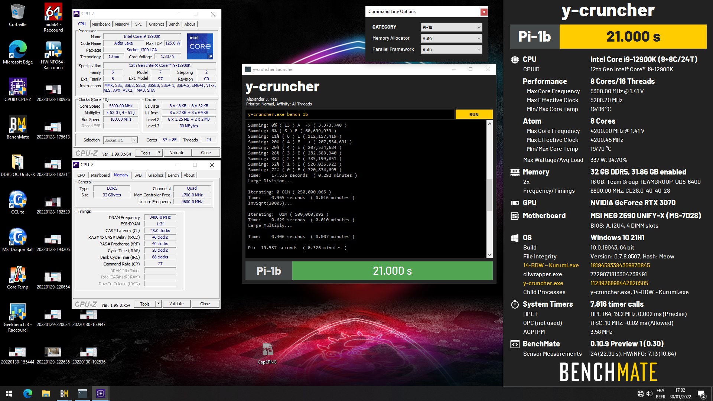Click the FRA language indicator in taskbar
Image resolution: width=713 pixels, height=401 pixels.
660,394
